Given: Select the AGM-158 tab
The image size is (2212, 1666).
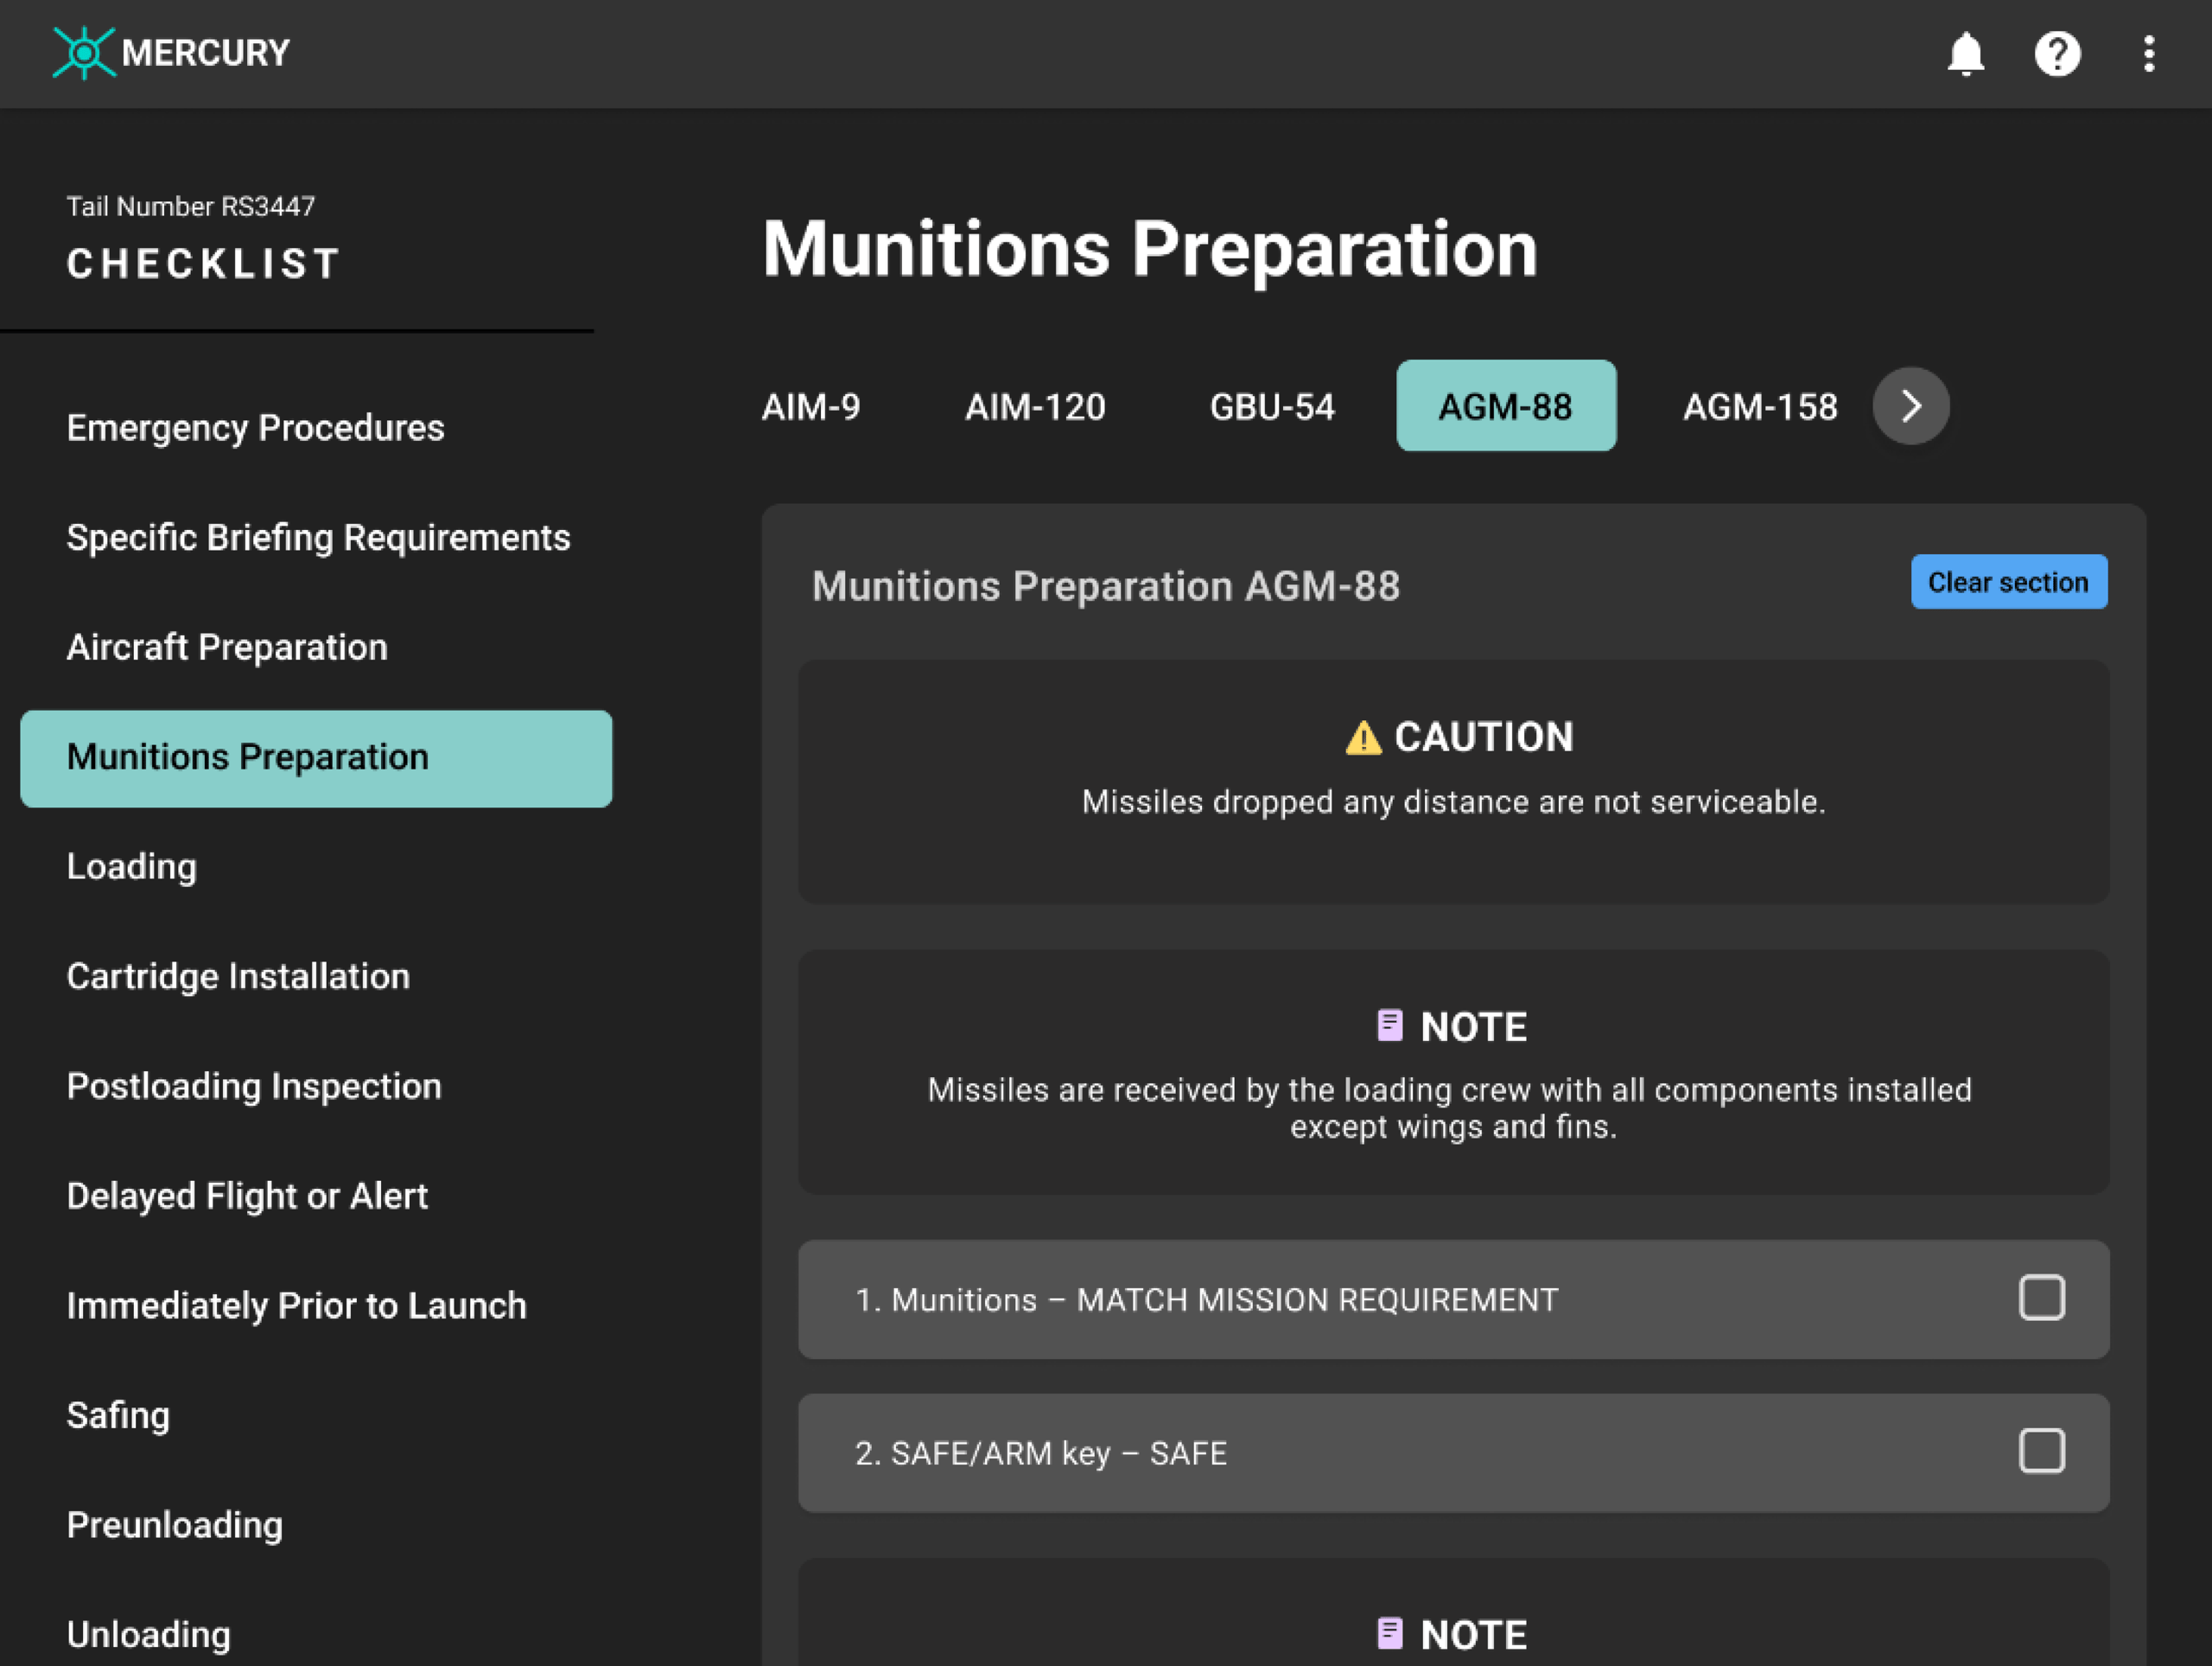Looking at the screenshot, I should (1759, 407).
